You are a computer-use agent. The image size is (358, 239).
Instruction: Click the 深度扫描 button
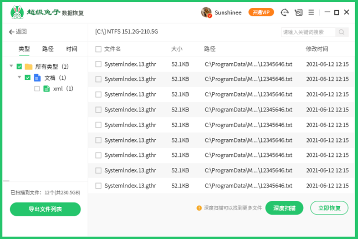pos(284,208)
